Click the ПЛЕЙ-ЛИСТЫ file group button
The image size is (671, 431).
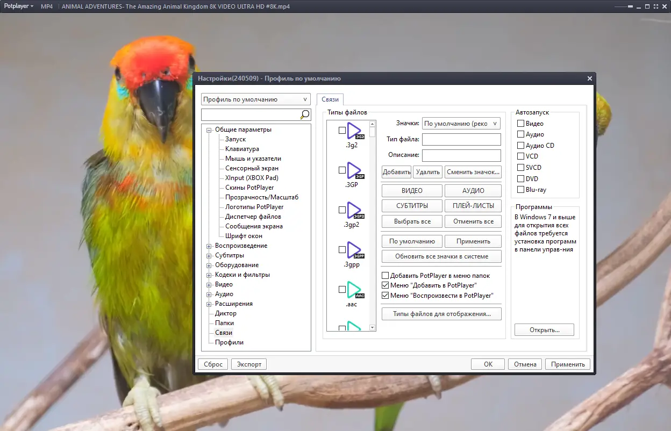(473, 205)
